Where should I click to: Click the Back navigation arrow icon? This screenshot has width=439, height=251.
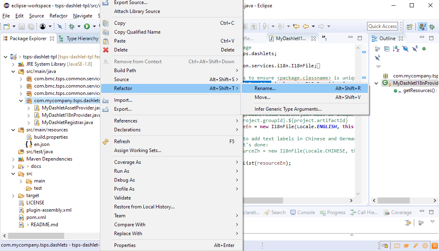306,26
